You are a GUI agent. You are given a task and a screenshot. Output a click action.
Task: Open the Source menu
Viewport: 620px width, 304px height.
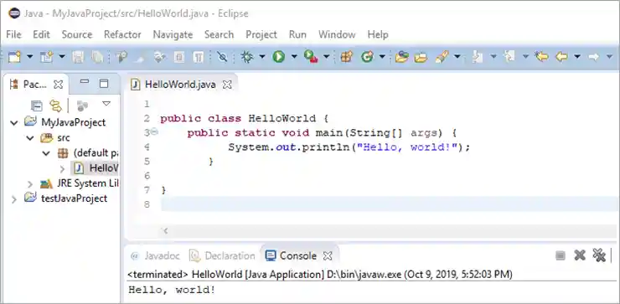pos(77,35)
